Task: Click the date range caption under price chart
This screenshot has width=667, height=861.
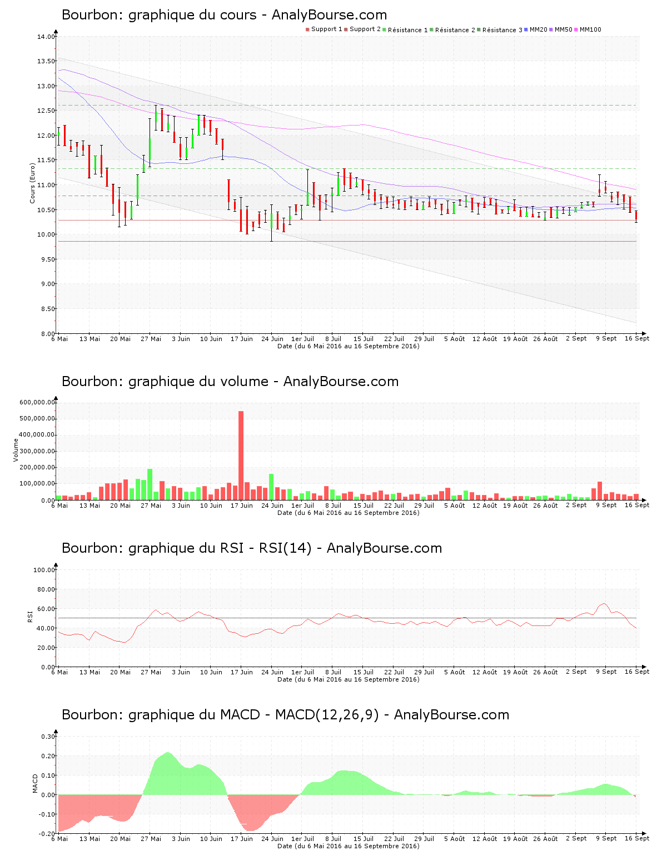Action: [x=349, y=346]
